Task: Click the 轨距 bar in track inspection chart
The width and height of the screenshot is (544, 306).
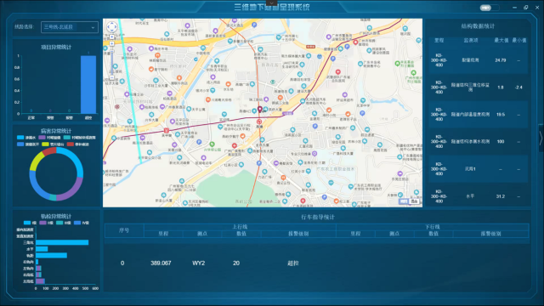Action: [x=51, y=255]
